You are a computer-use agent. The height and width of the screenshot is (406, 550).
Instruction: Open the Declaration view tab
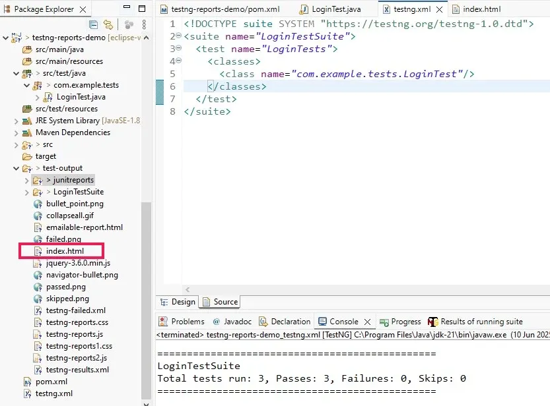tap(285, 322)
